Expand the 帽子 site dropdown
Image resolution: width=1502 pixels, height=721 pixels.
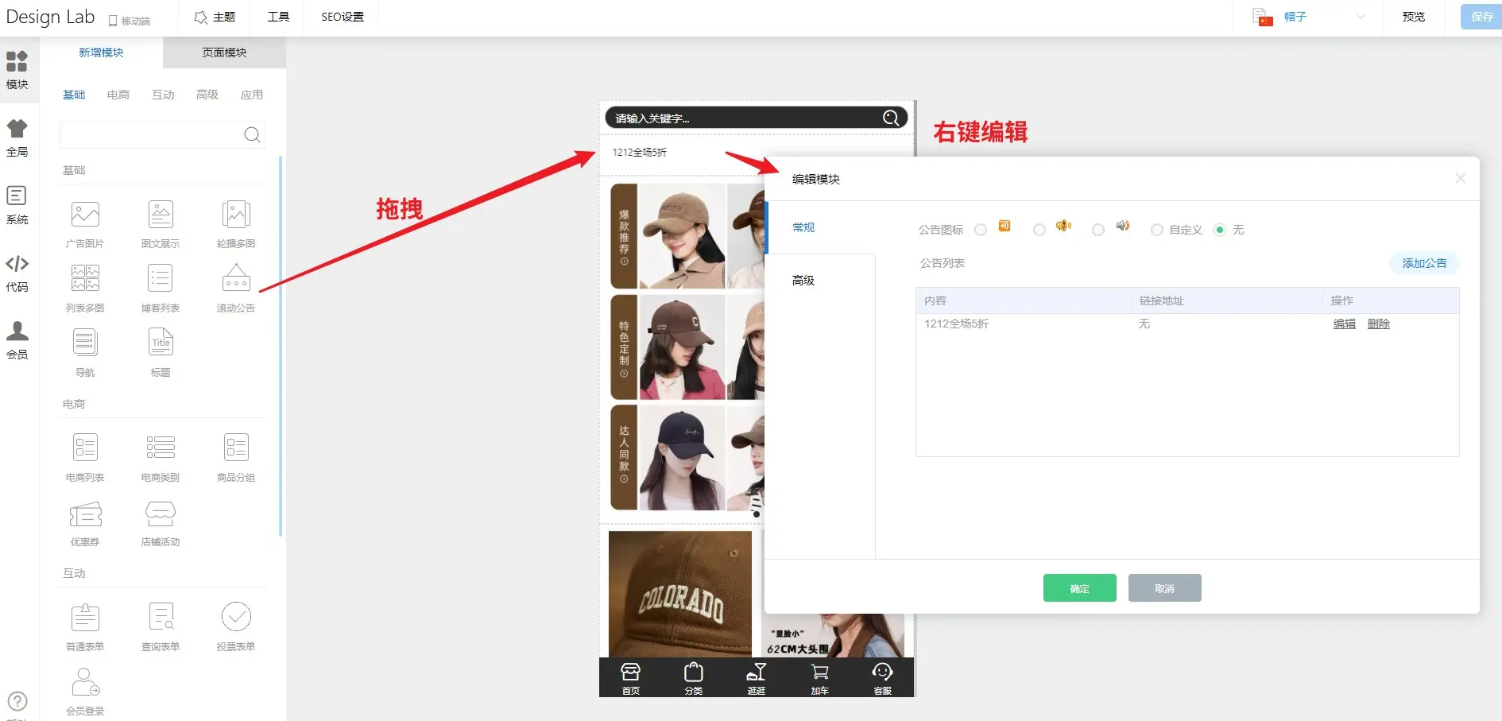tap(1360, 17)
